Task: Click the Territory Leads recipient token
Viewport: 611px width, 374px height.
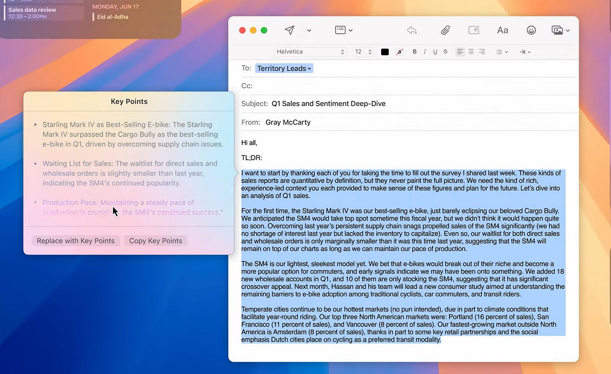Action: click(x=284, y=68)
